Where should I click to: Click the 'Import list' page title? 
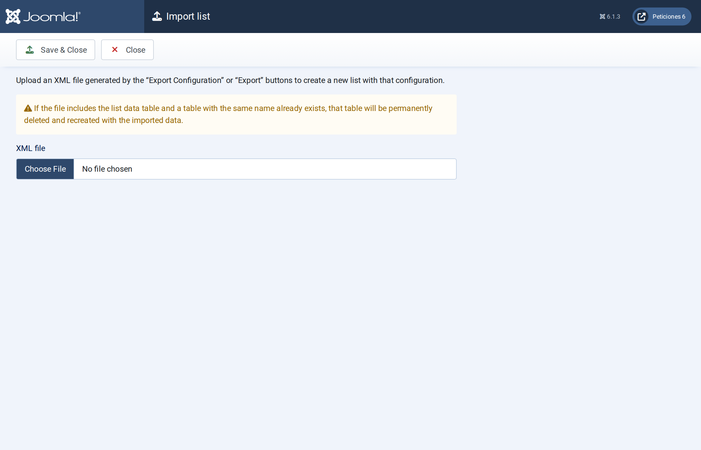tap(188, 16)
